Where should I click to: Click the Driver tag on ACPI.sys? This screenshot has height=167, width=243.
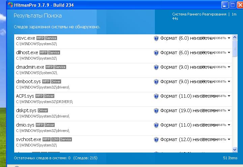pos(49,96)
